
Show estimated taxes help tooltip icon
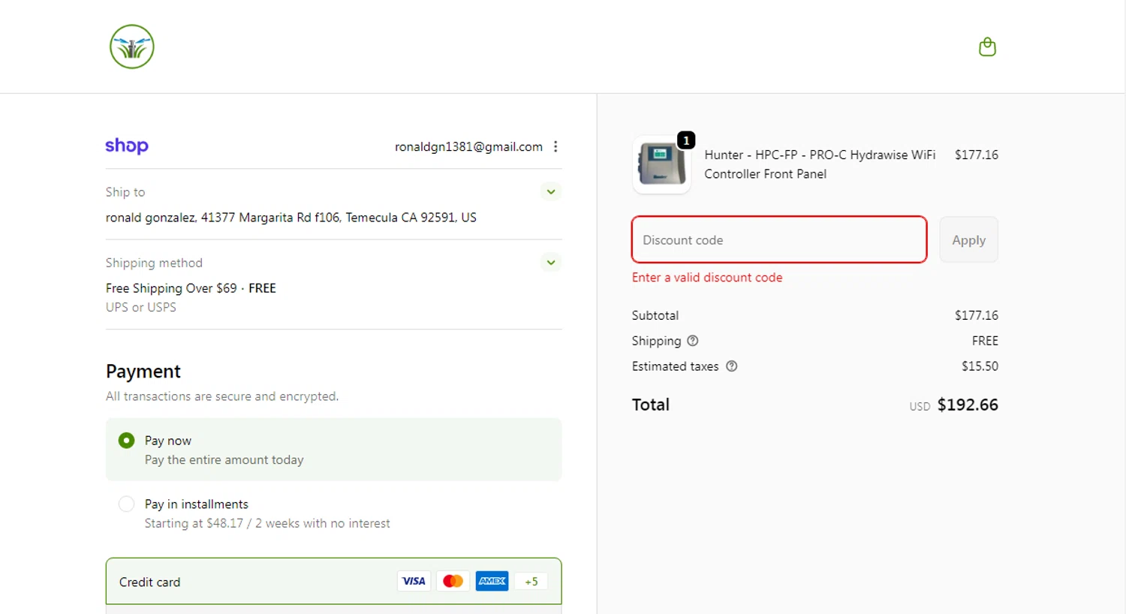pyautogui.click(x=732, y=366)
